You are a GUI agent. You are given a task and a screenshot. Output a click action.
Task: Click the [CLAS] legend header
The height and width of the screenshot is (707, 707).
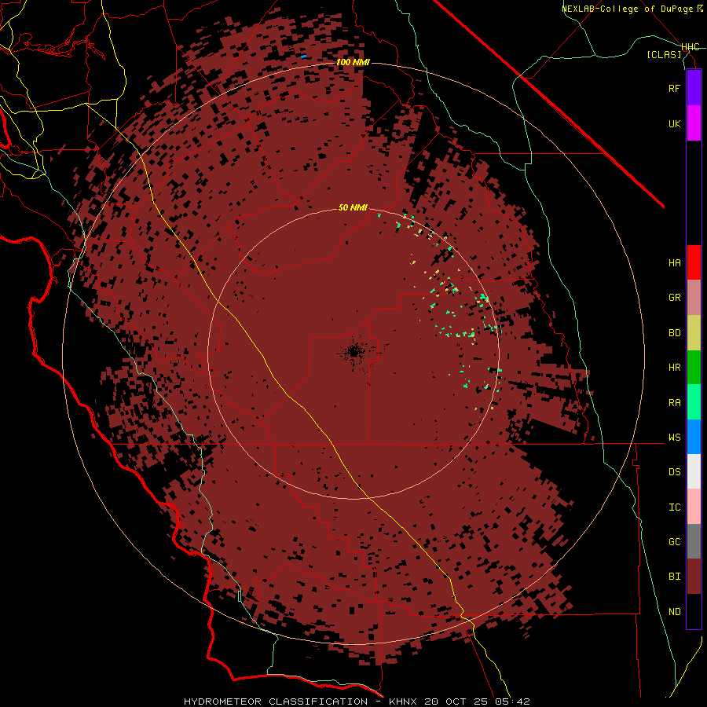[x=664, y=54]
